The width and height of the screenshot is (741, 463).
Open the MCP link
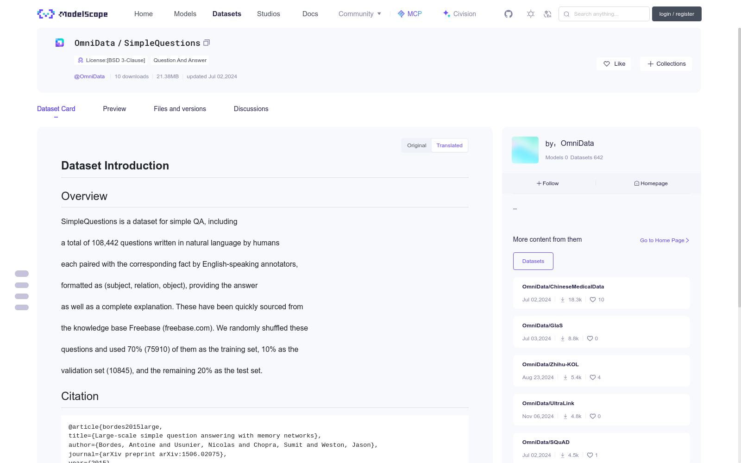coord(410,14)
